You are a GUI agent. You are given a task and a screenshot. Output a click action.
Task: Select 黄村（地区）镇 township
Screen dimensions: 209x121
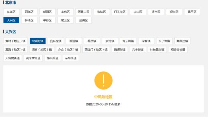pyautogui.click(x=16, y=41)
